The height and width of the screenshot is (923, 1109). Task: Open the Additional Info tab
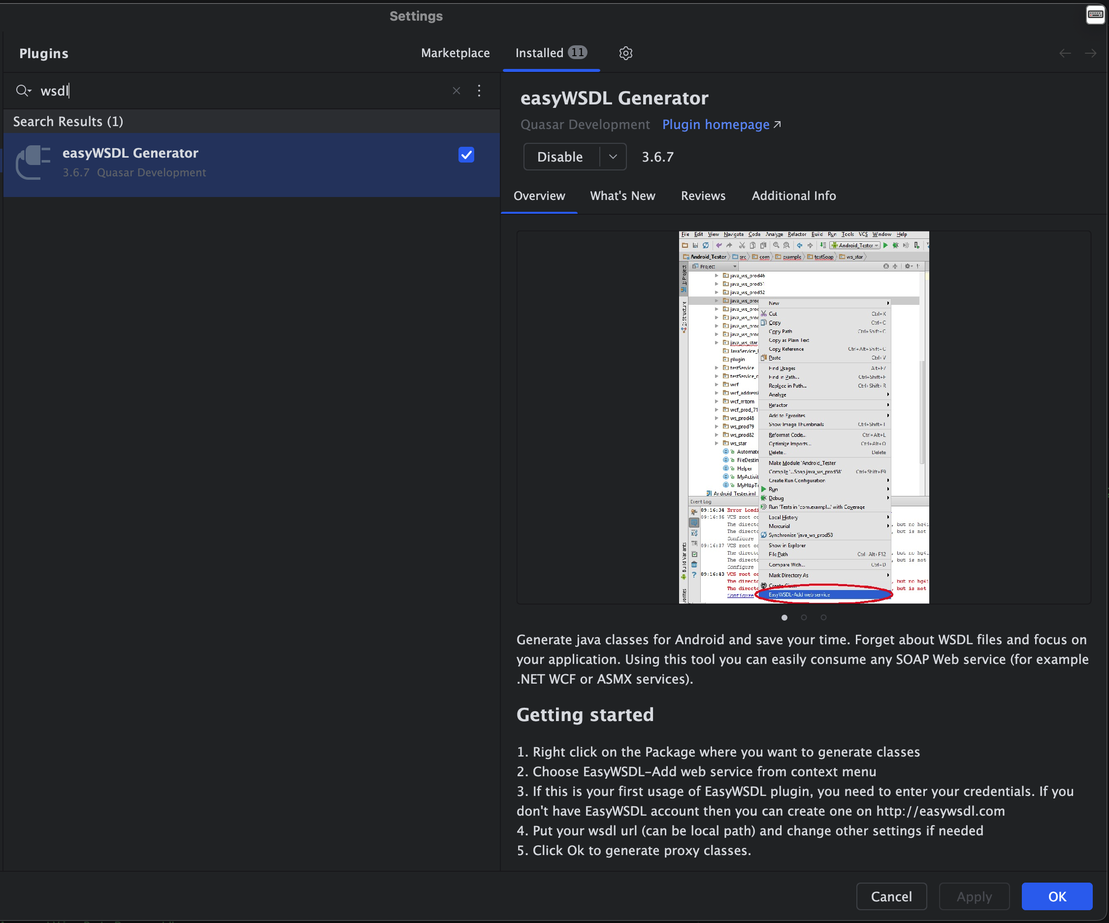pos(794,196)
